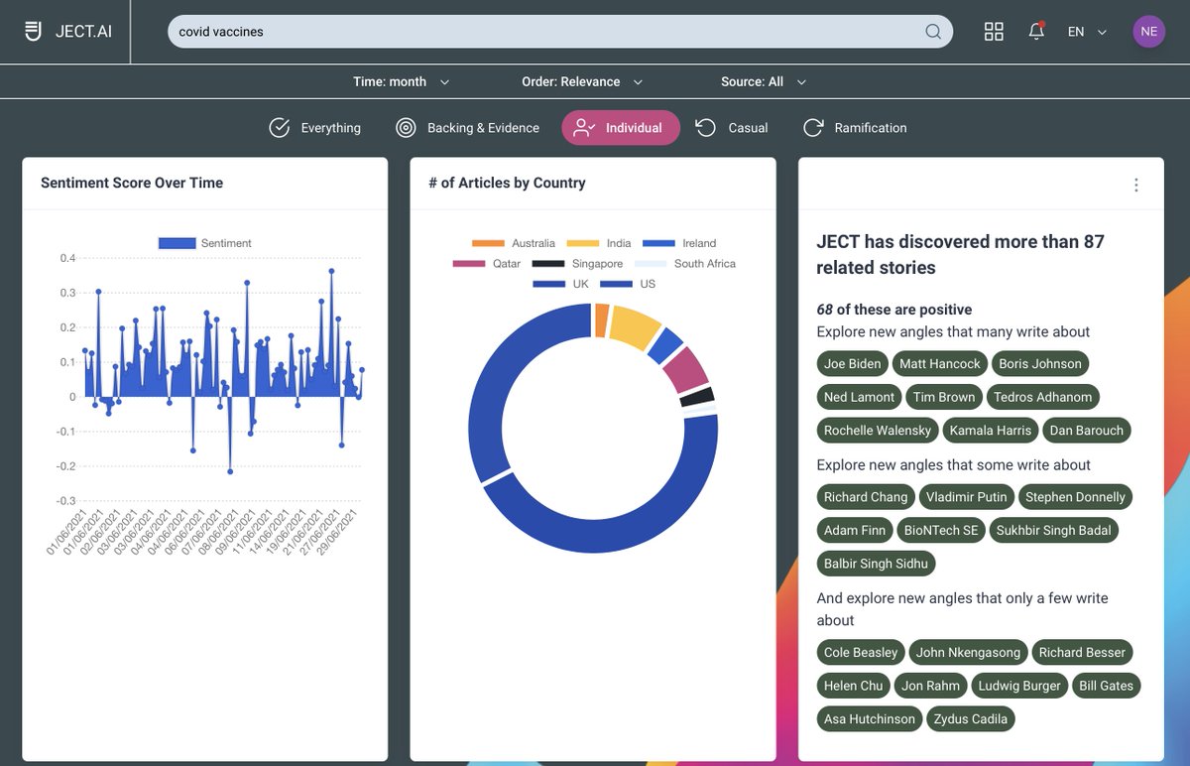Select the John Nkengasong tag
This screenshot has width=1190, height=766.
pos(968,653)
